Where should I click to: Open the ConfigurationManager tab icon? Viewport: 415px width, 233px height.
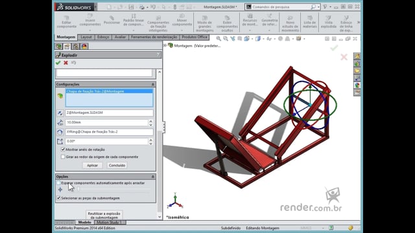coord(75,47)
